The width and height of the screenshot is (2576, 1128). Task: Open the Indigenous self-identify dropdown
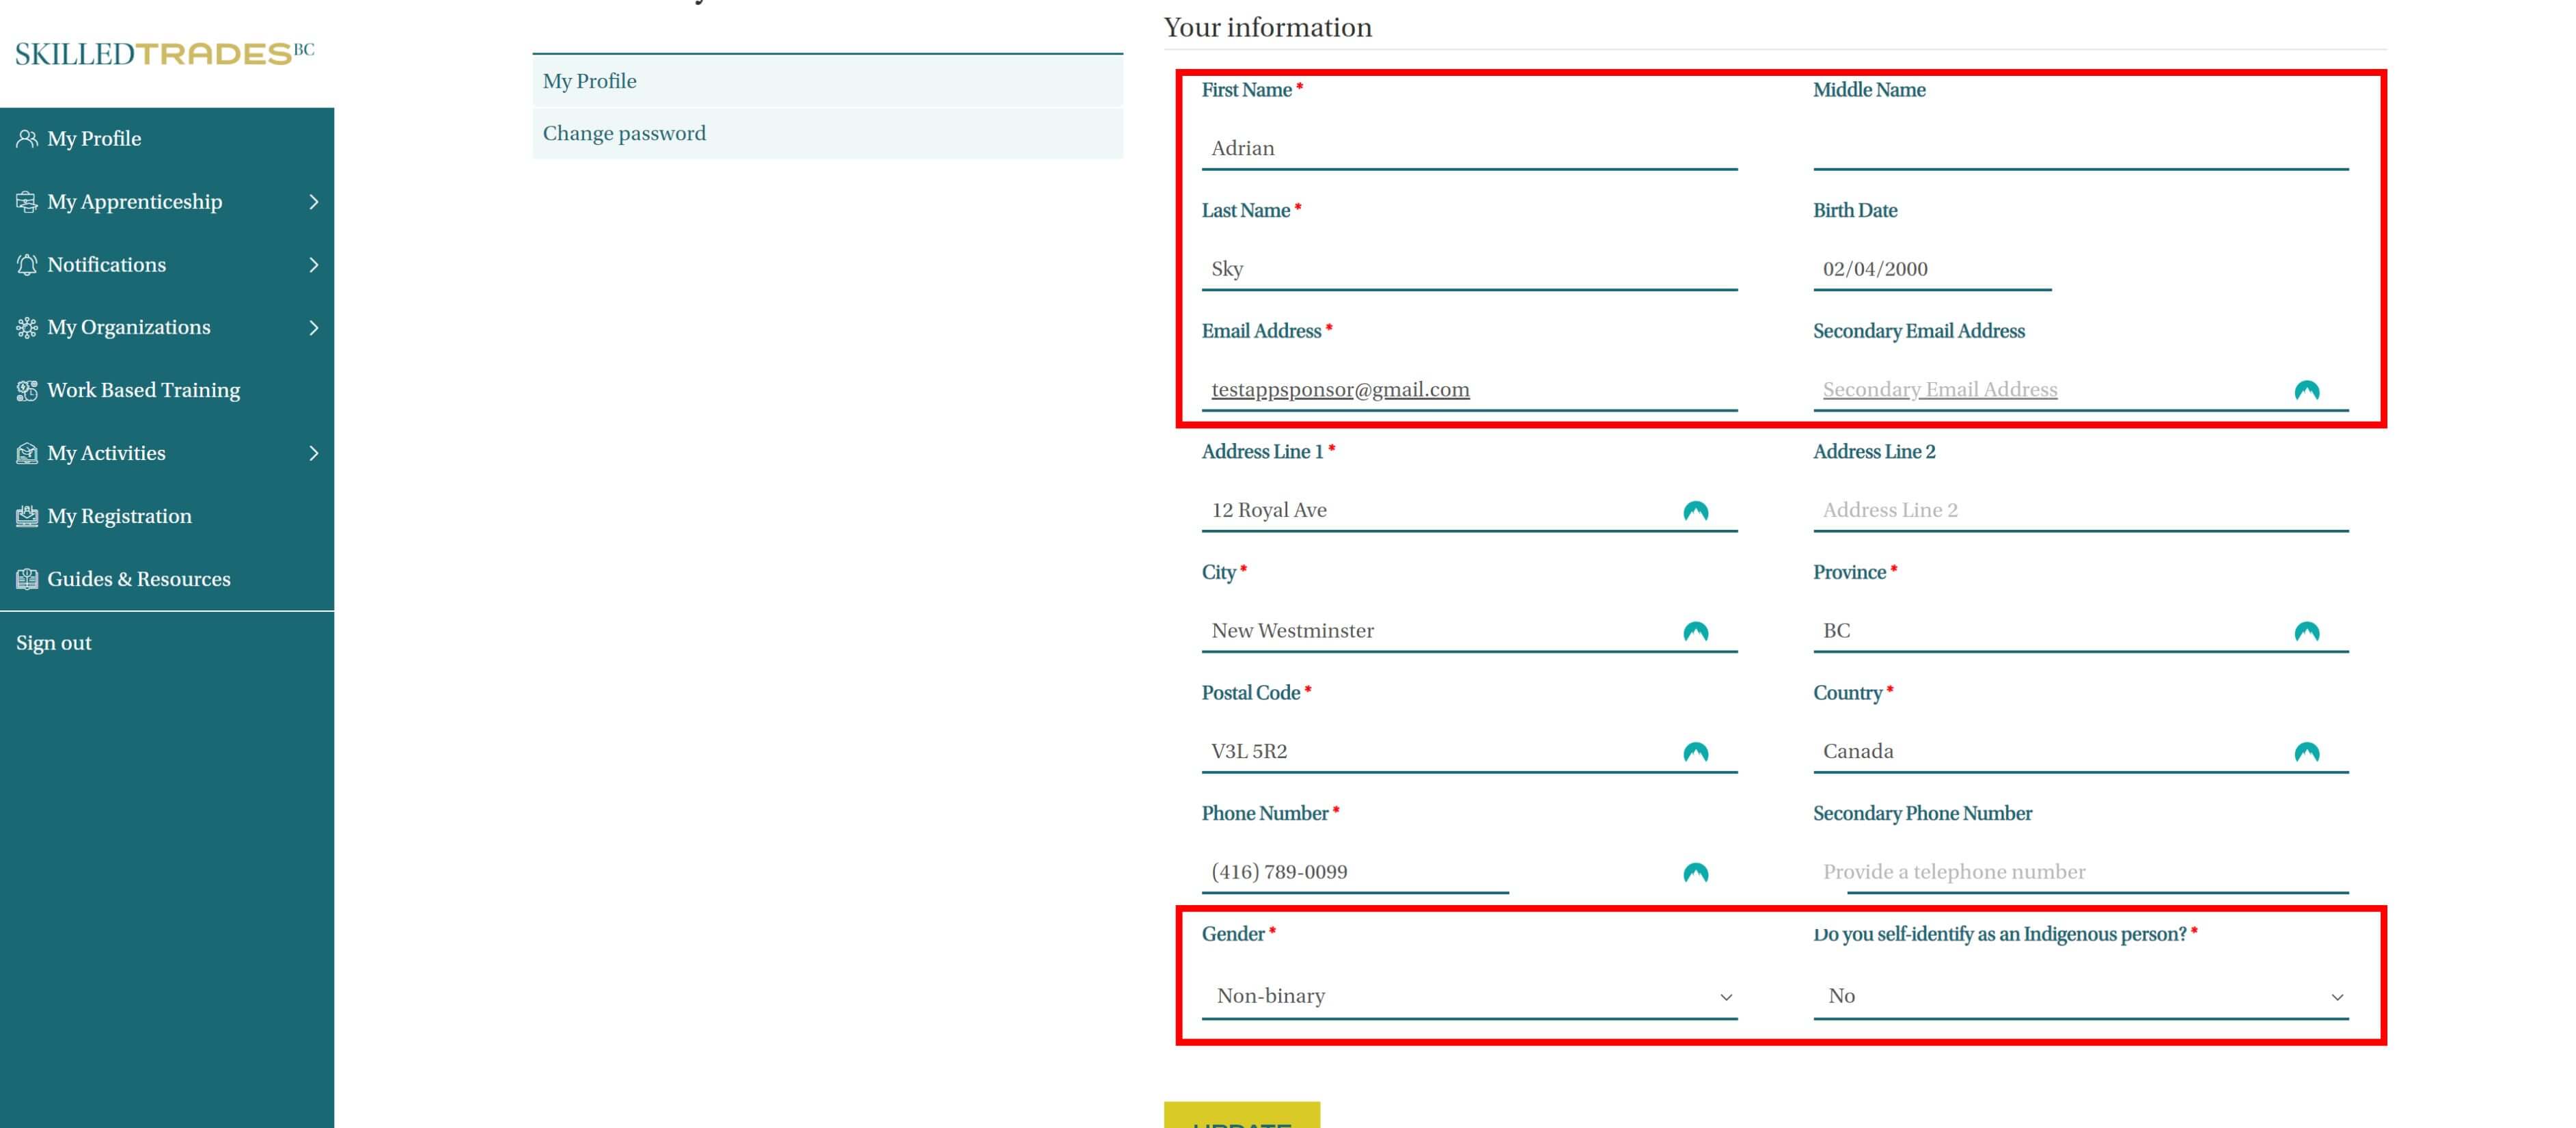tap(2080, 996)
